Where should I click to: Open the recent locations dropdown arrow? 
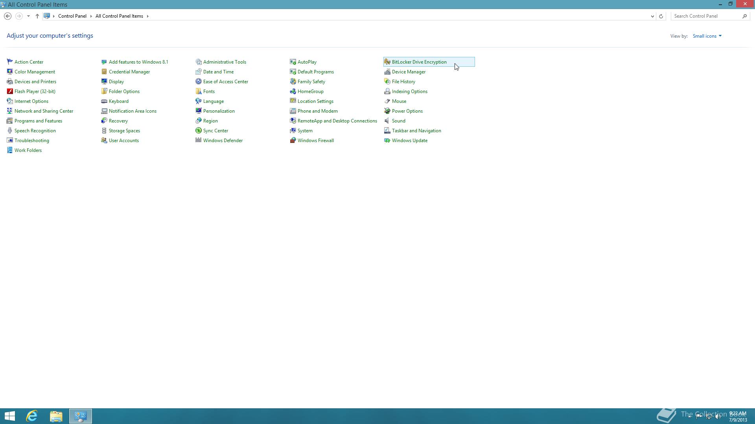click(x=28, y=16)
